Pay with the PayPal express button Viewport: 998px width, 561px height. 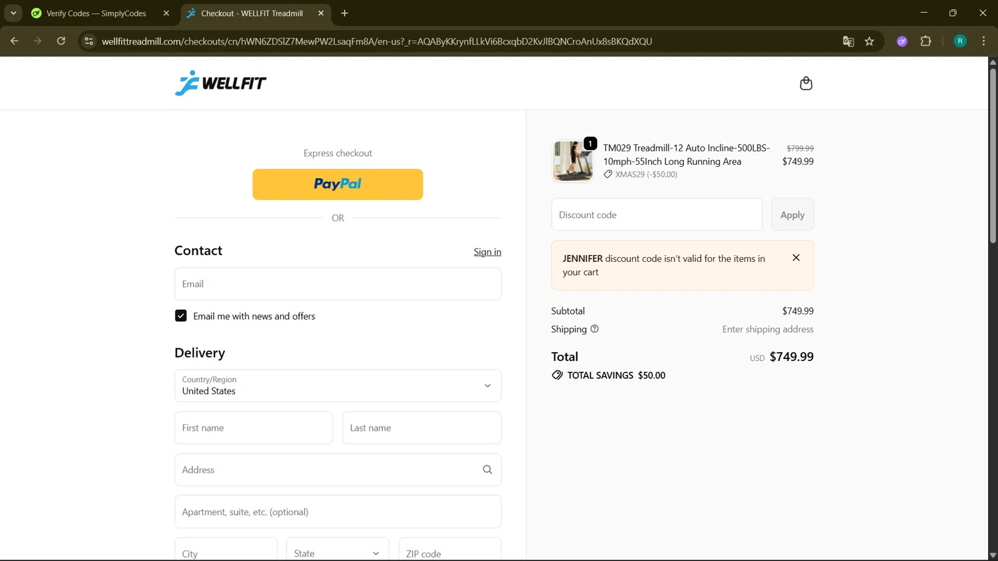coord(338,184)
